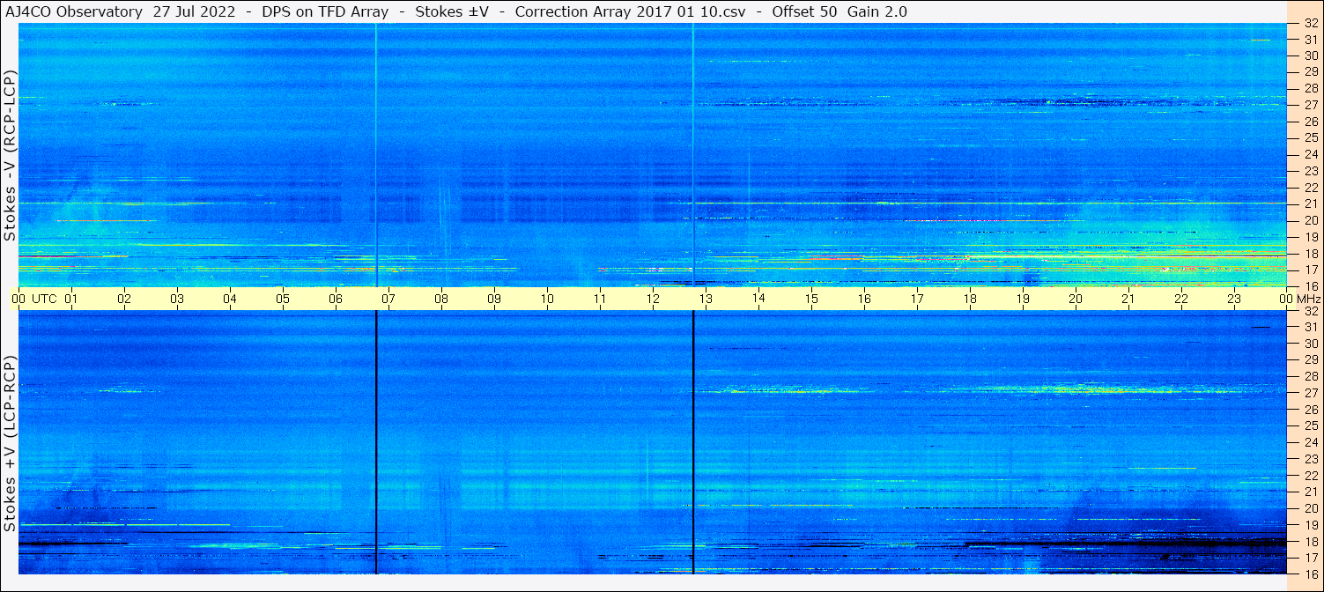Select the 18 hour label on time axis
The height and width of the screenshot is (592, 1324).
(x=970, y=299)
